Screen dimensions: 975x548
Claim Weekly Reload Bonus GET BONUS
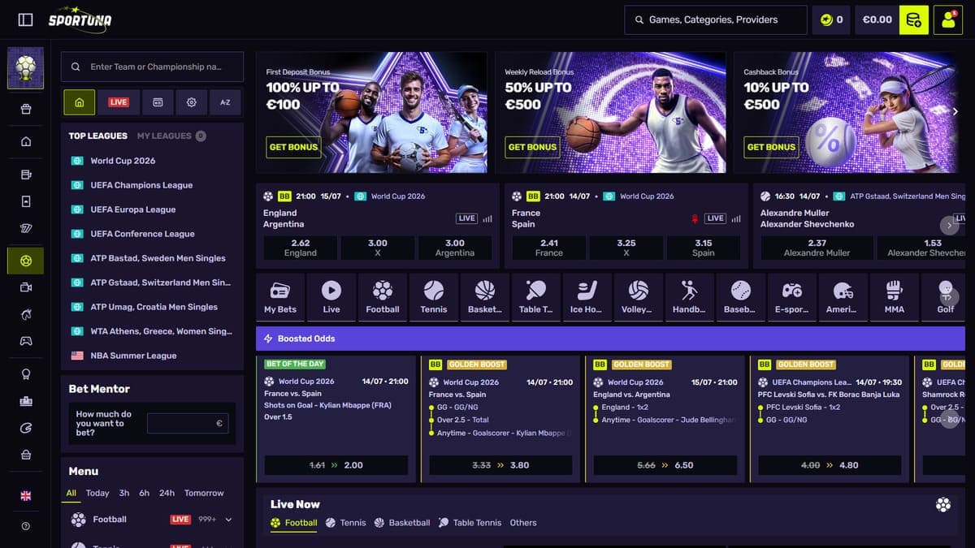coord(532,147)
